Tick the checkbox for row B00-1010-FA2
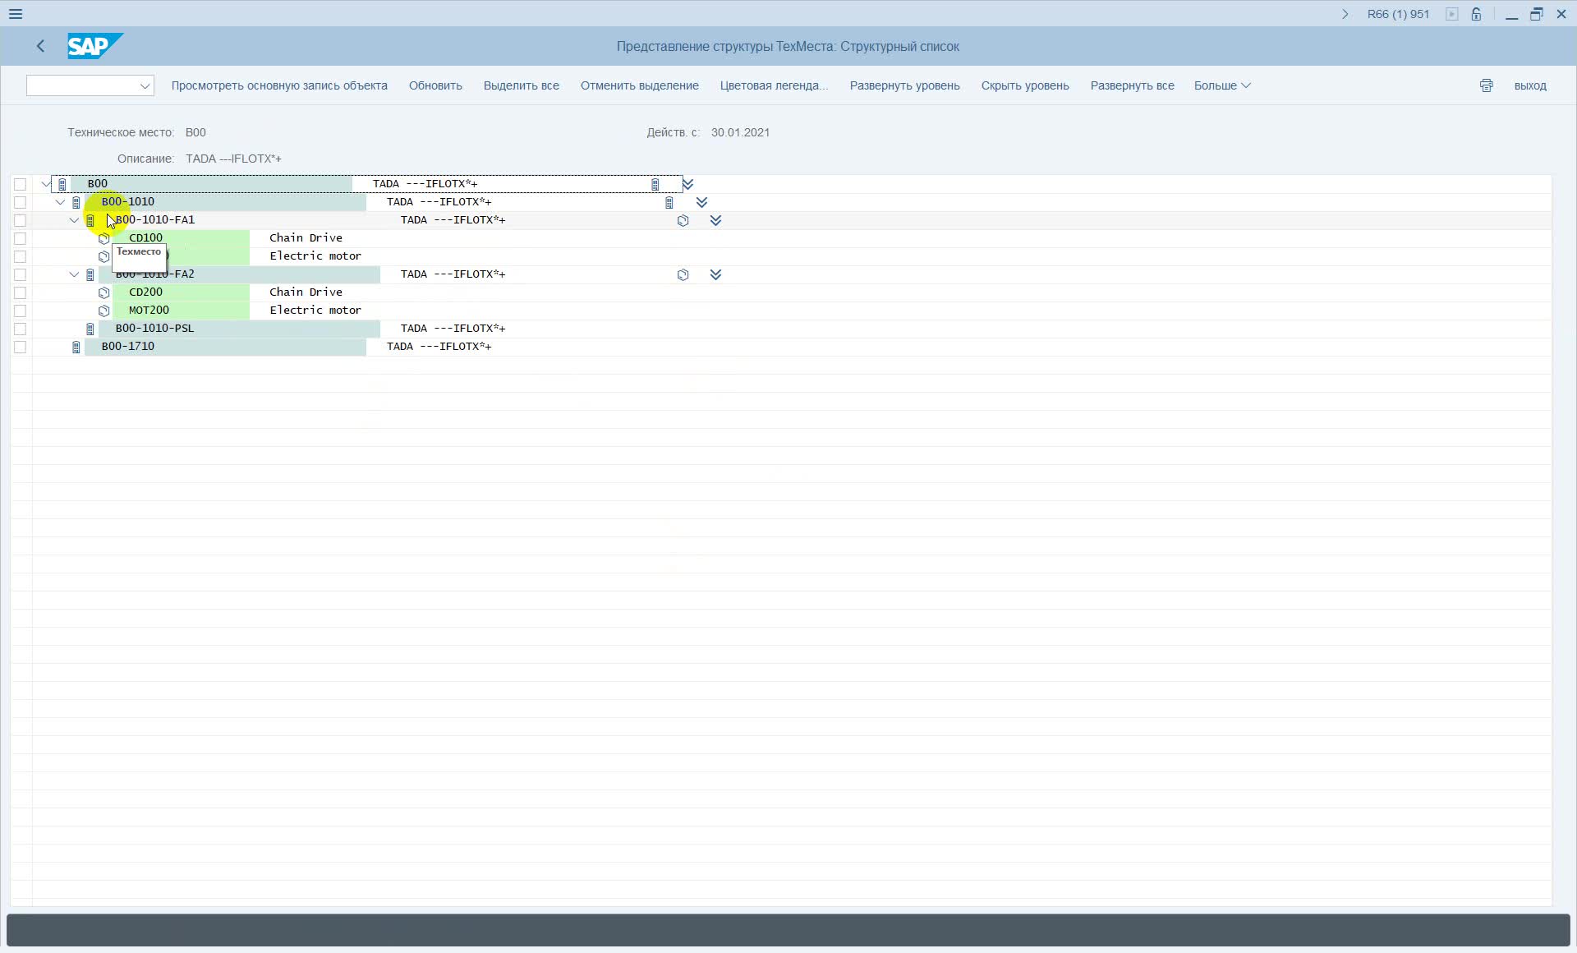The image size is (1577, 953). pyautogui.click(x=21, y=274)
